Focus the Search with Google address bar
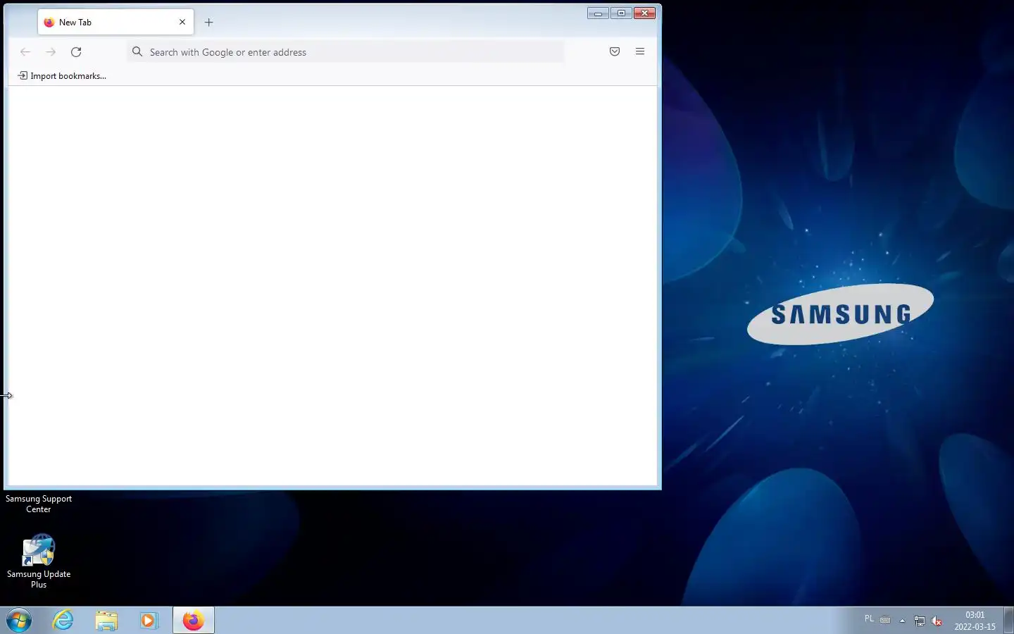The width and height of the screenshot is (1014, 634). click(x=345, y=51)
